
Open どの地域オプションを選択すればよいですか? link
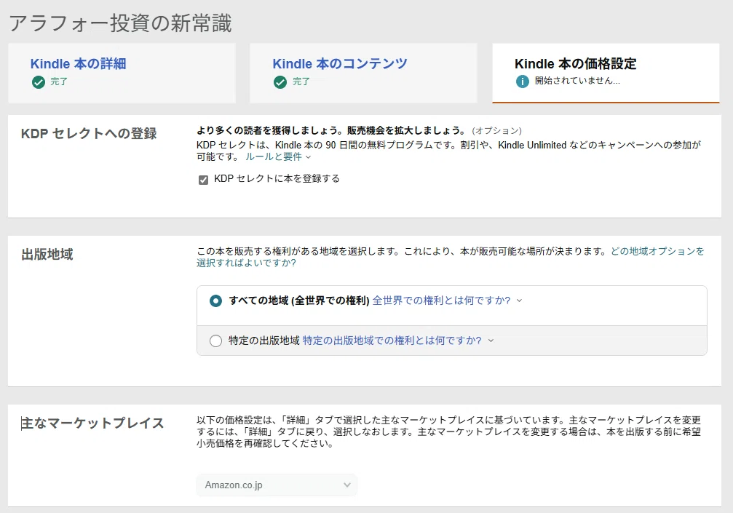450,257
